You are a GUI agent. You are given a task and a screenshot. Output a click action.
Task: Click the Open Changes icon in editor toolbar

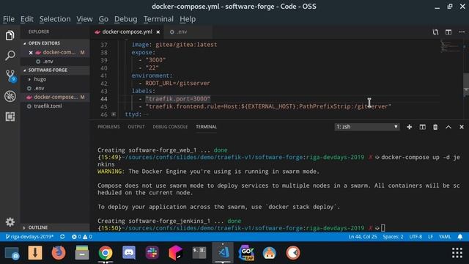pyautogui.click(x=435, y=32)
